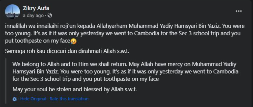
Task: Click the translation settings gear icon
Action: 15,99
